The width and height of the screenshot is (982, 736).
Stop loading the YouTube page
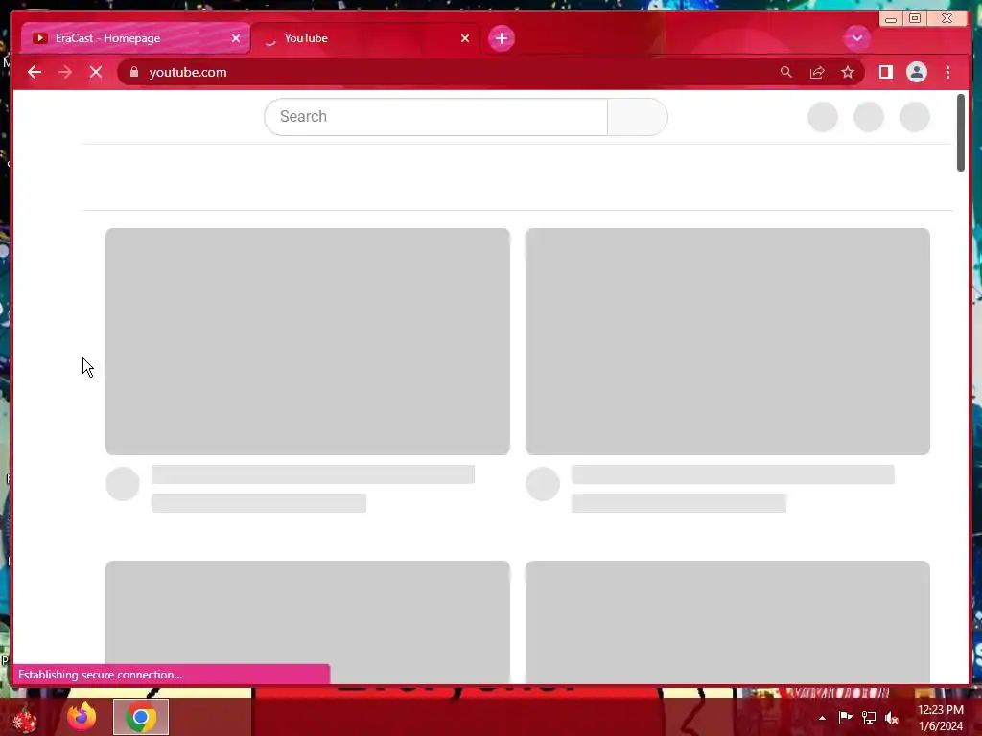[96, 73]
